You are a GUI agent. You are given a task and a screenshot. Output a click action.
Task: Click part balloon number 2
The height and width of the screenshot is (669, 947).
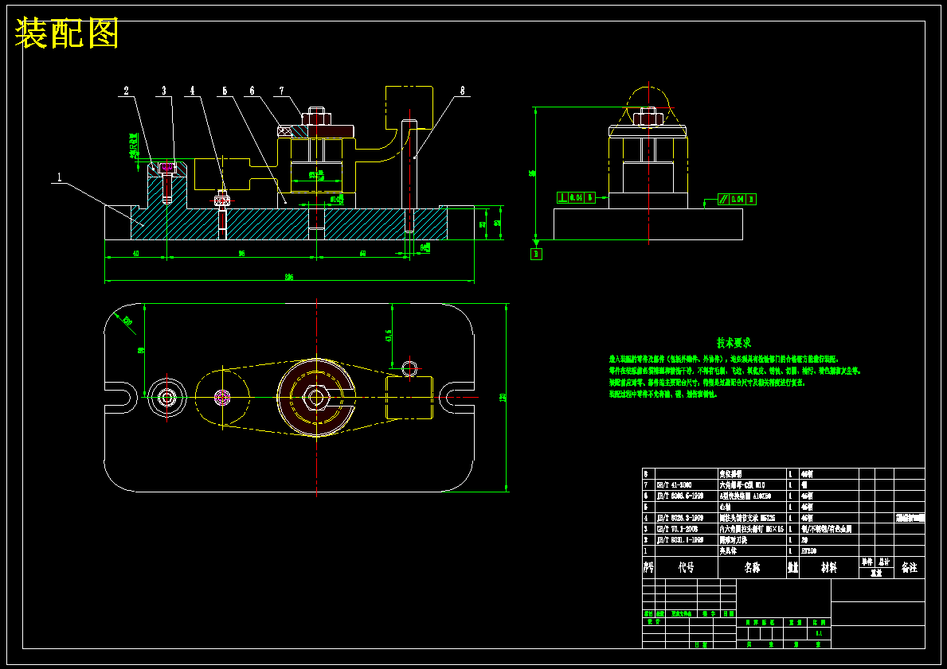pyautogui.click(x=126, y=91)
